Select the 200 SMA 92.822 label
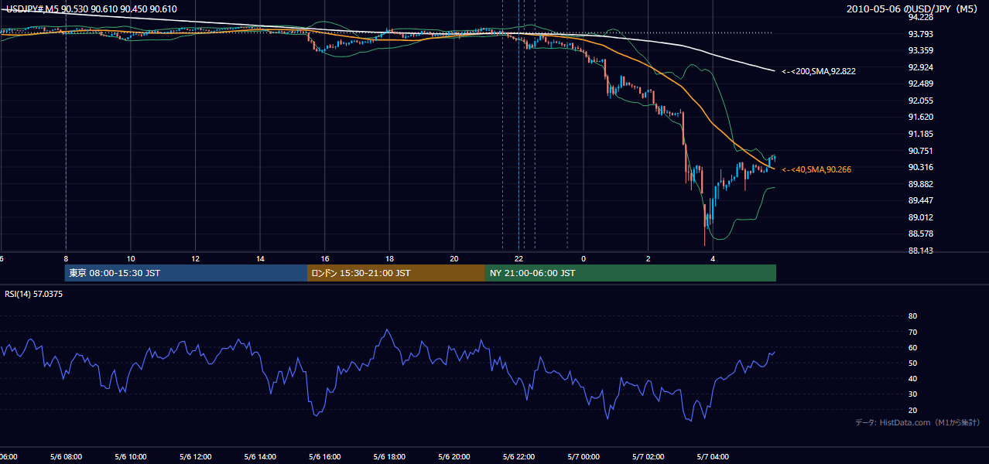The image size is (989, 464). [x=819, y=71]
